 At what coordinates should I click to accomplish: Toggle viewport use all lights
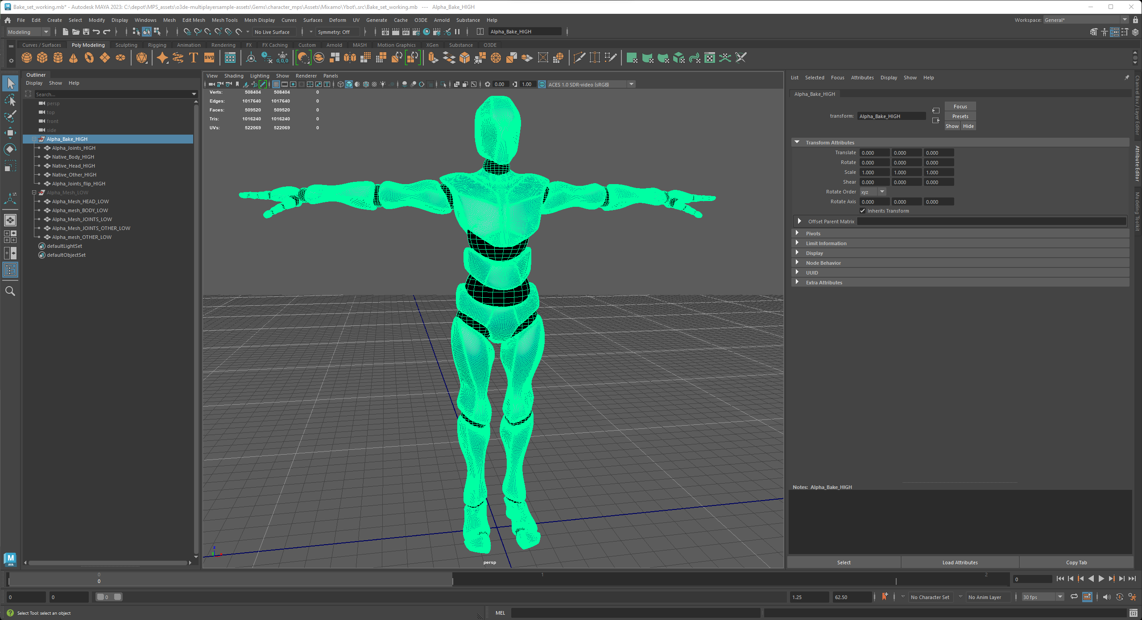383,84
